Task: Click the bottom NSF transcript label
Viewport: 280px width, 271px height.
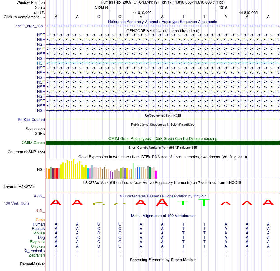Action: [41, 110]
